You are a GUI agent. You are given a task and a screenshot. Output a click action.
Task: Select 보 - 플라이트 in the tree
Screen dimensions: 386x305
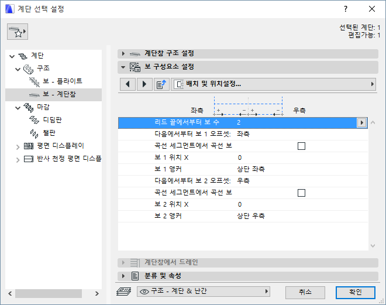(62, 81)
